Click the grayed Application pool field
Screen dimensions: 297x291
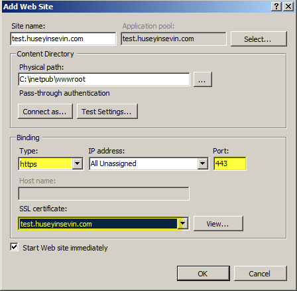(x=174, y=39)
